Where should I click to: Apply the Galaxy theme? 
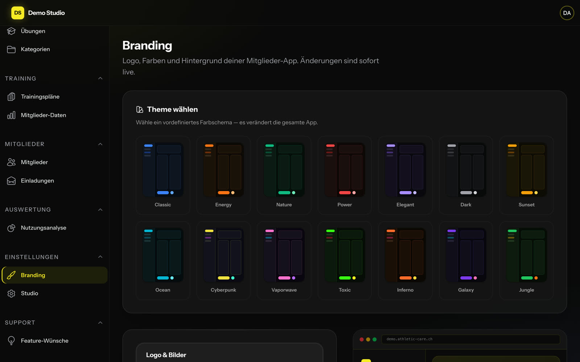click(x=466, y=261)
